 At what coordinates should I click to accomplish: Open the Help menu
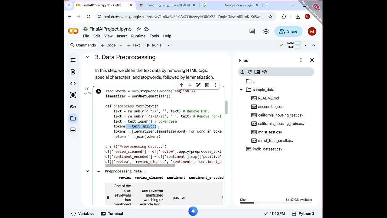pos(167,36)
